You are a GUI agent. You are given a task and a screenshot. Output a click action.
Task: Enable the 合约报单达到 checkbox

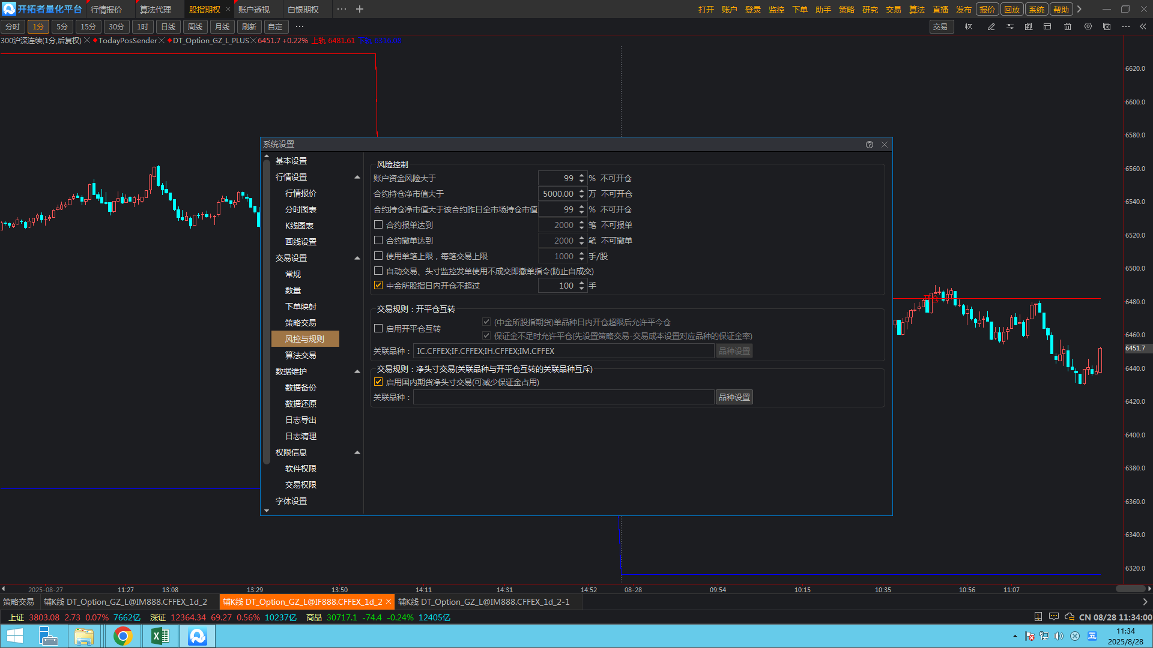378,224
